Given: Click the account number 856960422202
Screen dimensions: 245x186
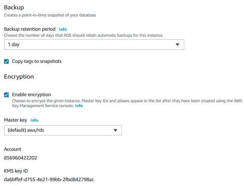Looking at the screenshot, I should [21, 158].
